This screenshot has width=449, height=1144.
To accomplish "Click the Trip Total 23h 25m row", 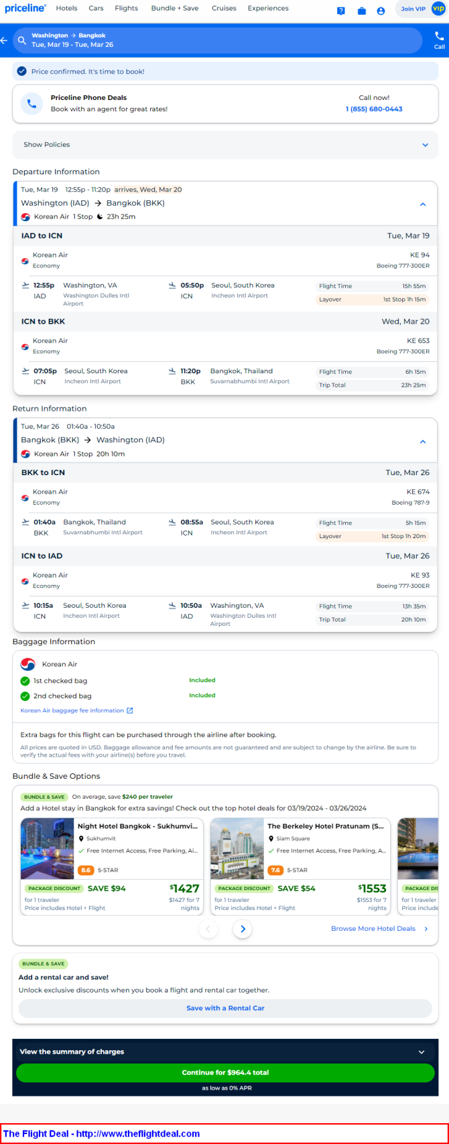I will pos(372,385).
